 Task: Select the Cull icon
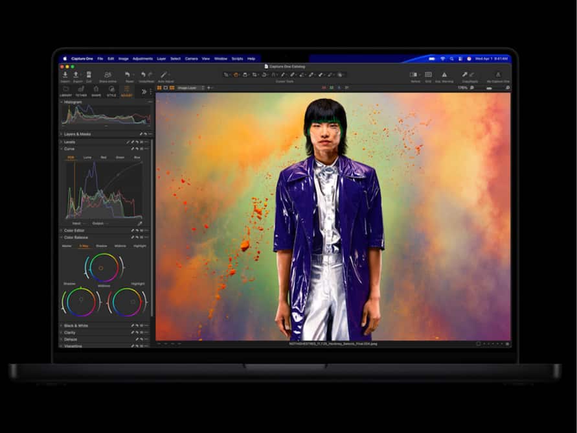[x=89, y=74]
